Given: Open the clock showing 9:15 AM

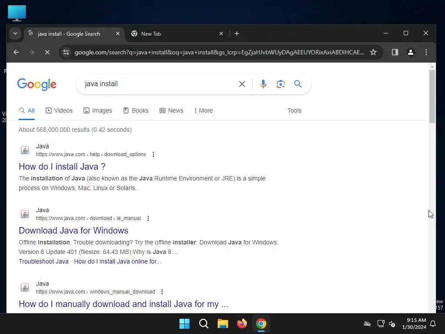Looking at the screenshot, I should [x=414, y=324].
